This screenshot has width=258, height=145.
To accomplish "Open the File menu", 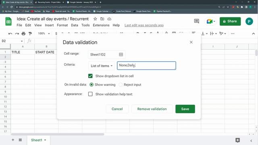I will coord(19,25).
